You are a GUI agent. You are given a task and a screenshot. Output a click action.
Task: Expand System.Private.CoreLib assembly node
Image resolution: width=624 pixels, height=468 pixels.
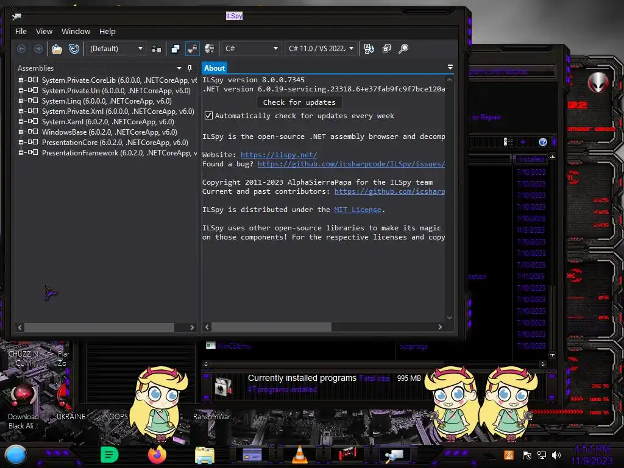pyautogui.click(x=21, y=80)
